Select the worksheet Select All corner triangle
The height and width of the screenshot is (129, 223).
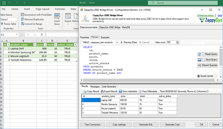(2, 41)
